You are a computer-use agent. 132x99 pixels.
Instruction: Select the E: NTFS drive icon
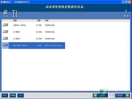tap(5, 38)
